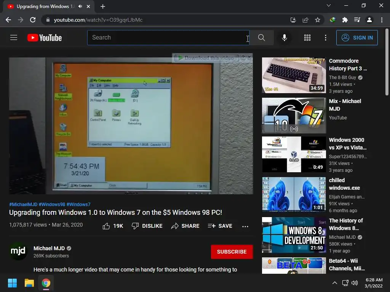Mute the tab using the speaker icon
This screenshot has height=292, width=390.
click(80, 6)
